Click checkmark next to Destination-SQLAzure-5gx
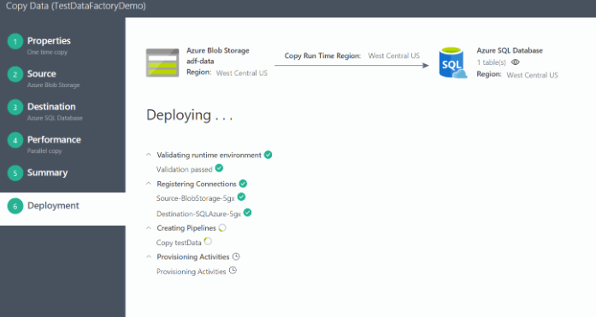The height and width of the screenshot is (317, 596). pos(247,212)
